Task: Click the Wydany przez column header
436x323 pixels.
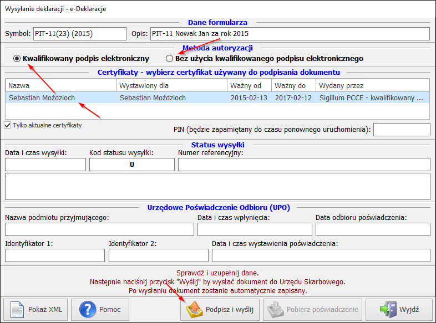Action: [x=372, y=86]
